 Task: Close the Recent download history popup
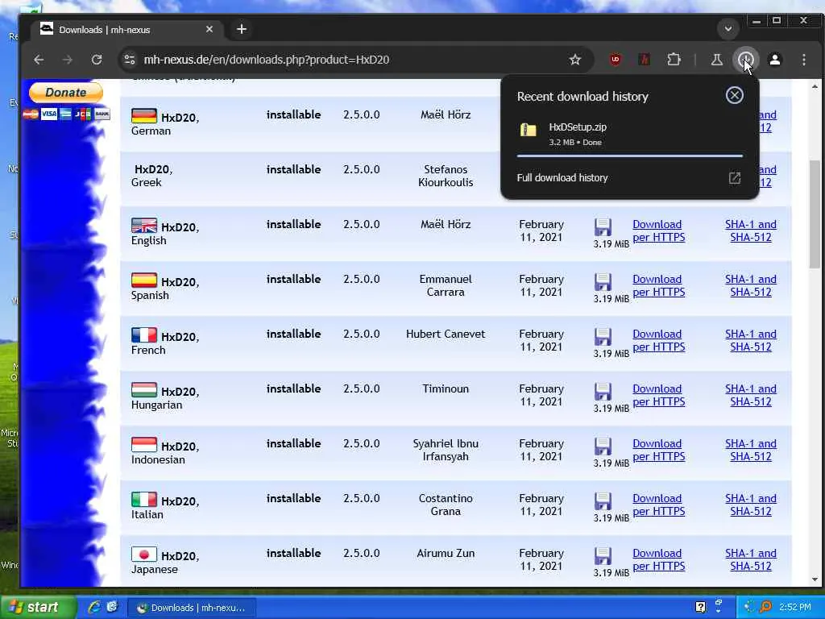pyautogui.click(x=735, y=95)
